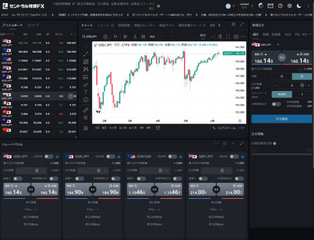Toggle dark mode moon icon
Screen dimensions: 314x240
(x=299, y=6)
